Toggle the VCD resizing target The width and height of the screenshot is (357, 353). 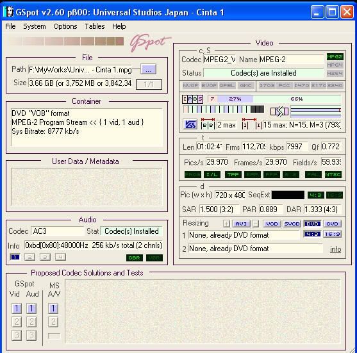tap(272, 224)
